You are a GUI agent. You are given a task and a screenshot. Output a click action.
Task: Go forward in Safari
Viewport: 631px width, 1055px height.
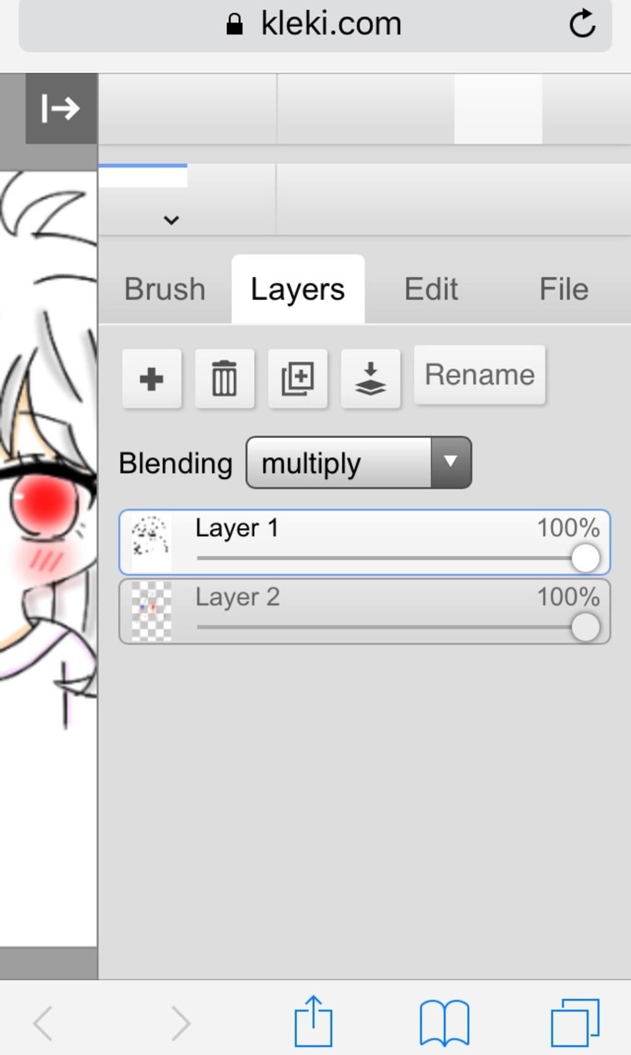tap(181, 1024)
